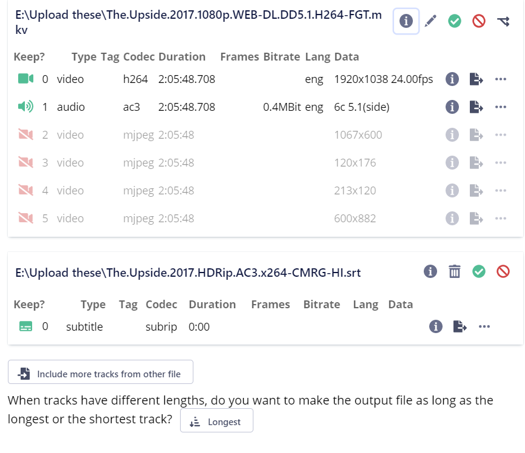The height and width of the screenshot is (453, 525).
Task: Extract the h264 video stream to file
Action: click(477, 79)
